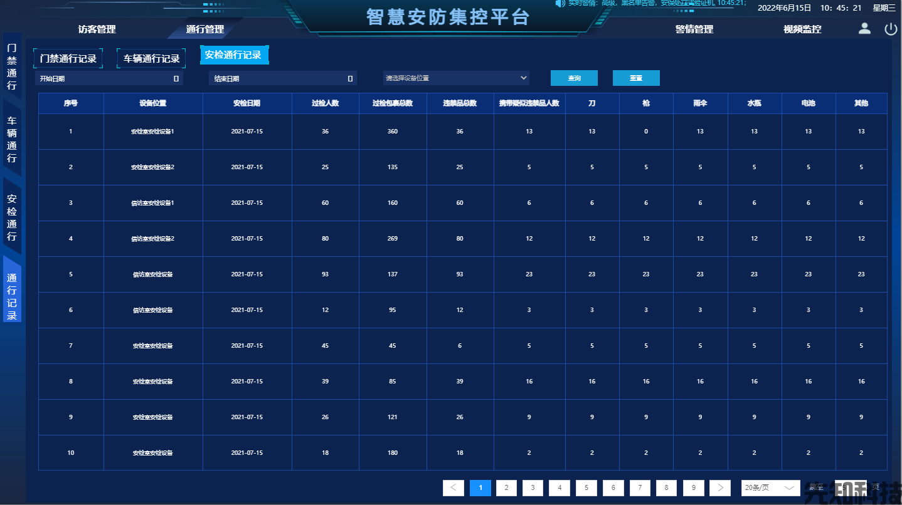This screenshot has width=902, height=505.
Task: Click parcel count 180 cell
Action: pyautogui.click(x=393, y=453)
